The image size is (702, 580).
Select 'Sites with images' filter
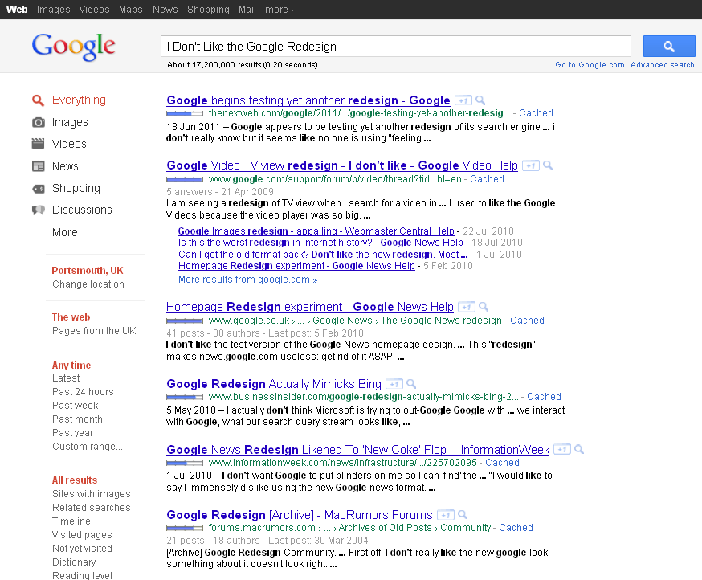click(x=92, y=494)
